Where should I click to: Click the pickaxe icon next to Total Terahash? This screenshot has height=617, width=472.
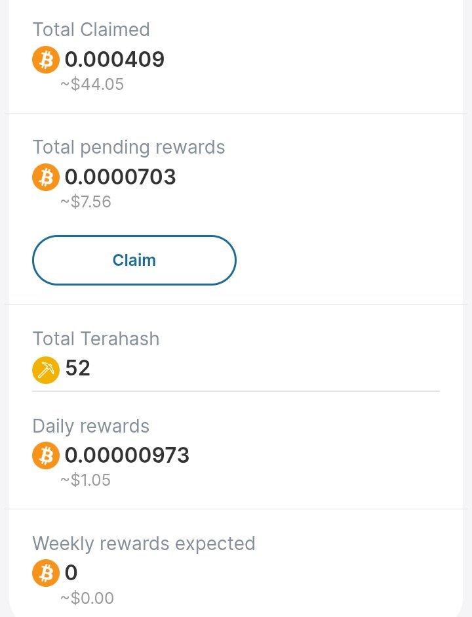pos(46,370)
